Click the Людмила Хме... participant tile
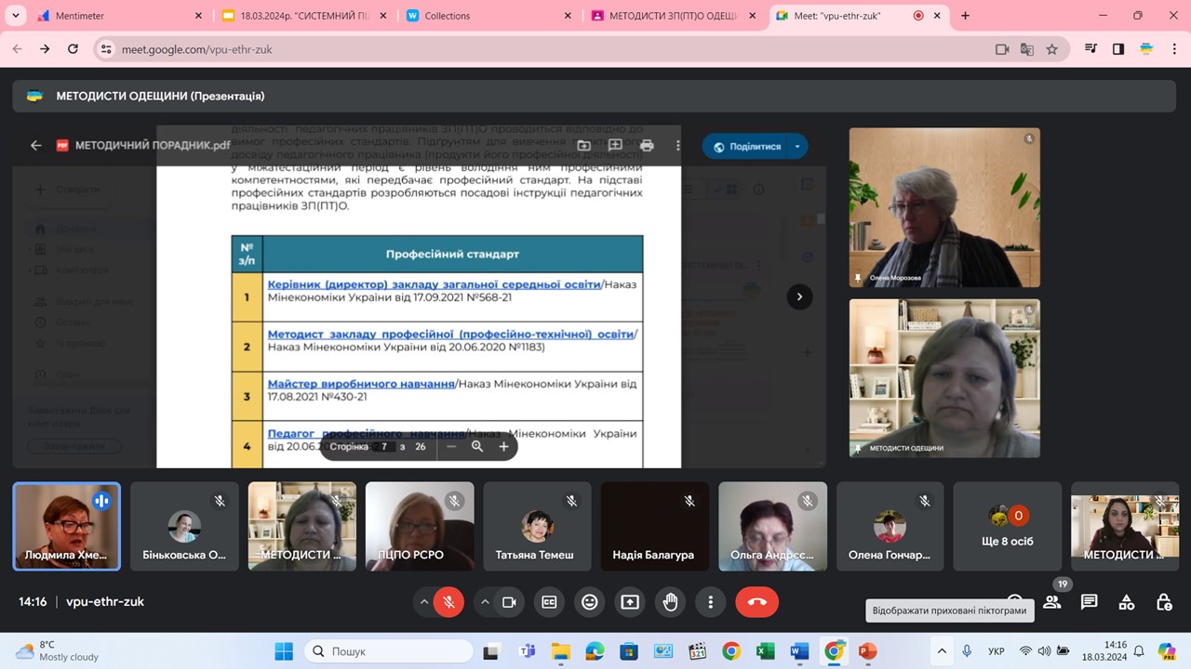The height and width of the screenshot is (669, 1191). pyautogui.click(x=66, y=526)
